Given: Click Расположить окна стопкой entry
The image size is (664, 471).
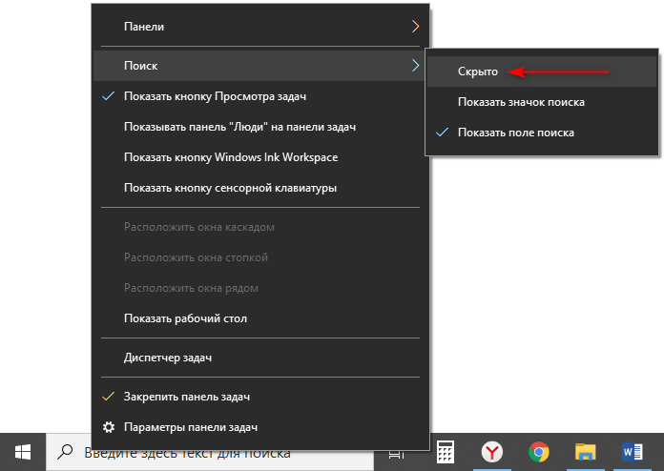Looking at the screenshot, I should point(260,257).
